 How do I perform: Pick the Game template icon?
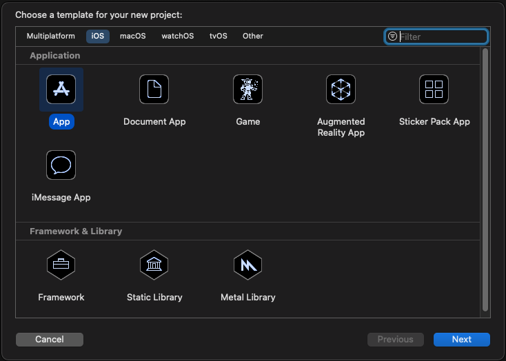[247, 90]
